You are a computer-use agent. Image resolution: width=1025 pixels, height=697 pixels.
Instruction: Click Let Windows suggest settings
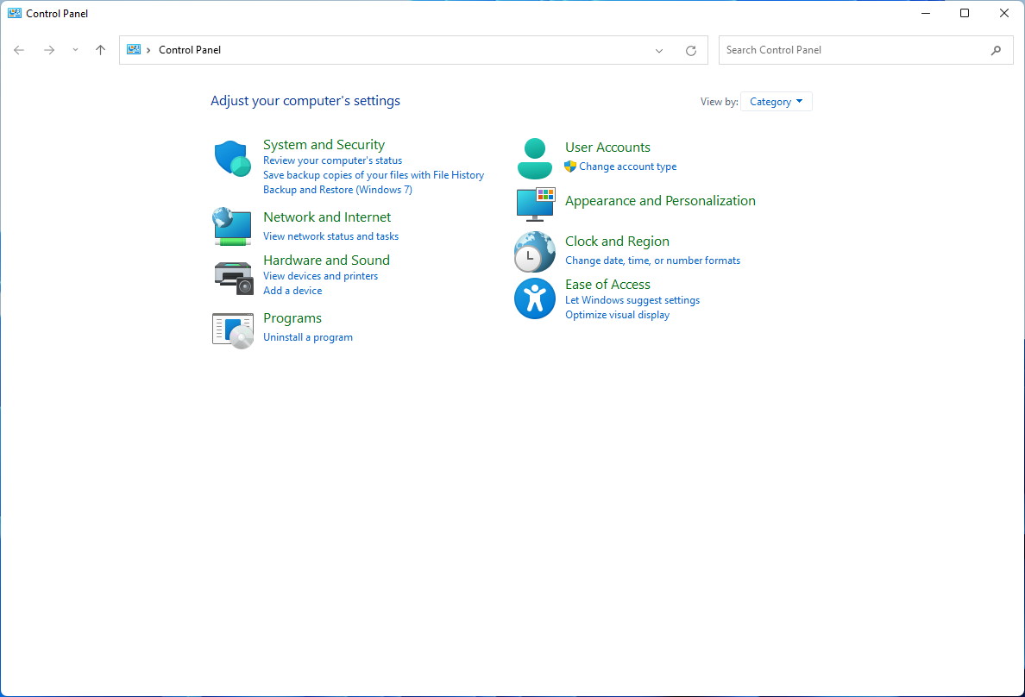[632, 300]
